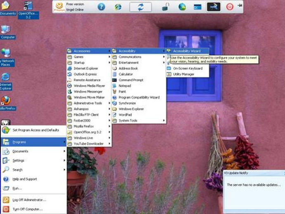
Task: Expand Mozilla Firefox submenu in Programs
Action: tap(89, 126)
